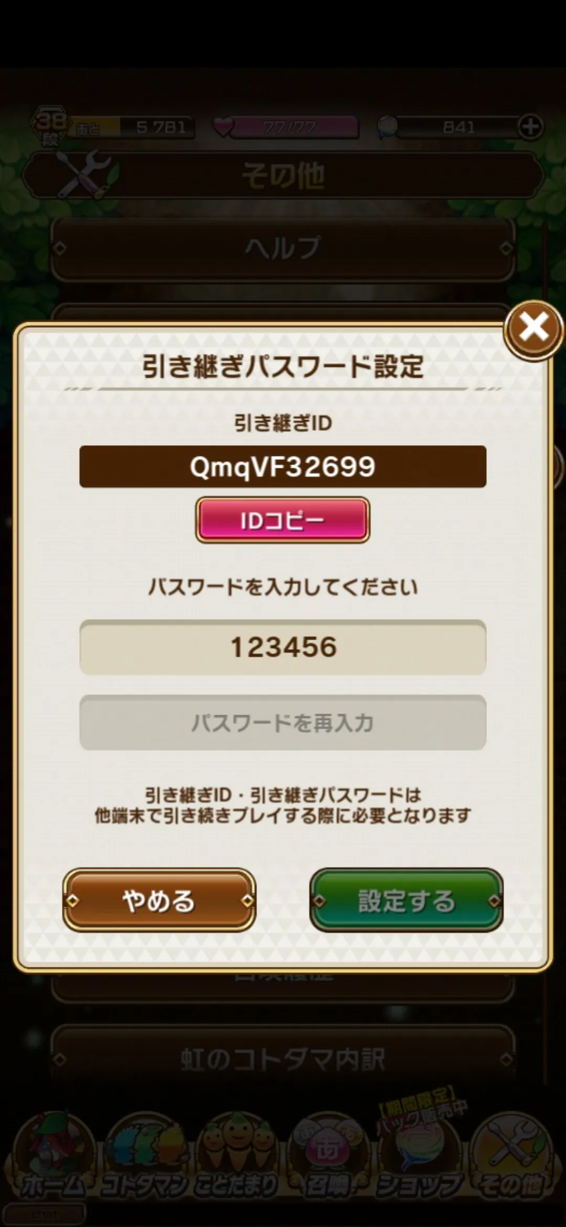Tap the rank 38 level badge
Viewport: 566px width, 1227px height.
[x=50, y=126]
